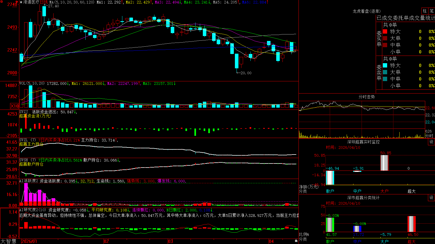
Task: Click the 大智慧 logo in the bottom-left
Action: tap(8, 241)
